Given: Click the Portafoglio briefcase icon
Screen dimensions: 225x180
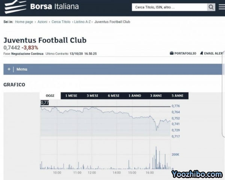Looking at the screenshot, I should [x=172, y=54].
